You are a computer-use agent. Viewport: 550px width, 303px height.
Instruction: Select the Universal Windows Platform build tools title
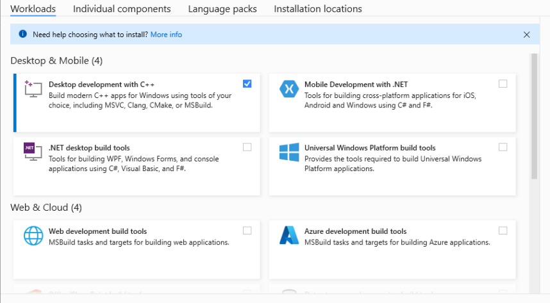point(370,148)
